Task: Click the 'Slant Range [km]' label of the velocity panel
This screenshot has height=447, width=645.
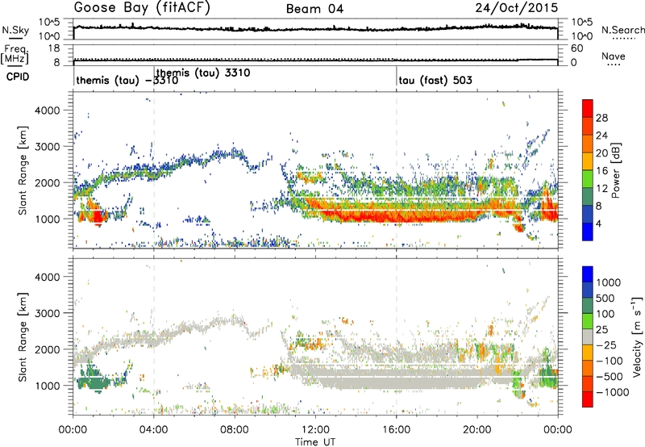Action: [x=23, y=336]
